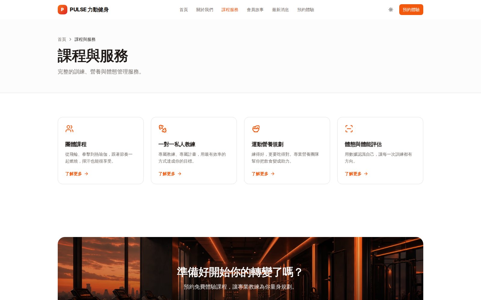Open the 首頁 navigation item

[x=184, y=10]
